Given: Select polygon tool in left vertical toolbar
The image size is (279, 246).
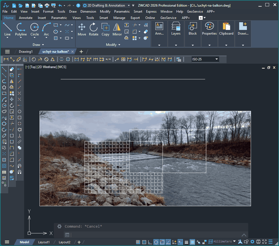Looking at the screenshot, I should point(4,87).
